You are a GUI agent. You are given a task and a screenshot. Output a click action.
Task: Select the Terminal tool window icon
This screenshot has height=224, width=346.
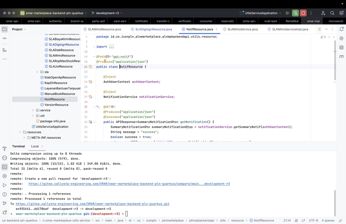pos(4,167)
